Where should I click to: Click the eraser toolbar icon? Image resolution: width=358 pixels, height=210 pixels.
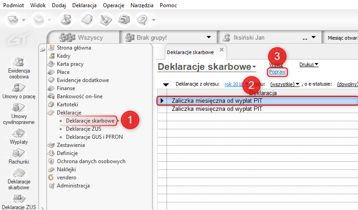click(x=87, y=20)
